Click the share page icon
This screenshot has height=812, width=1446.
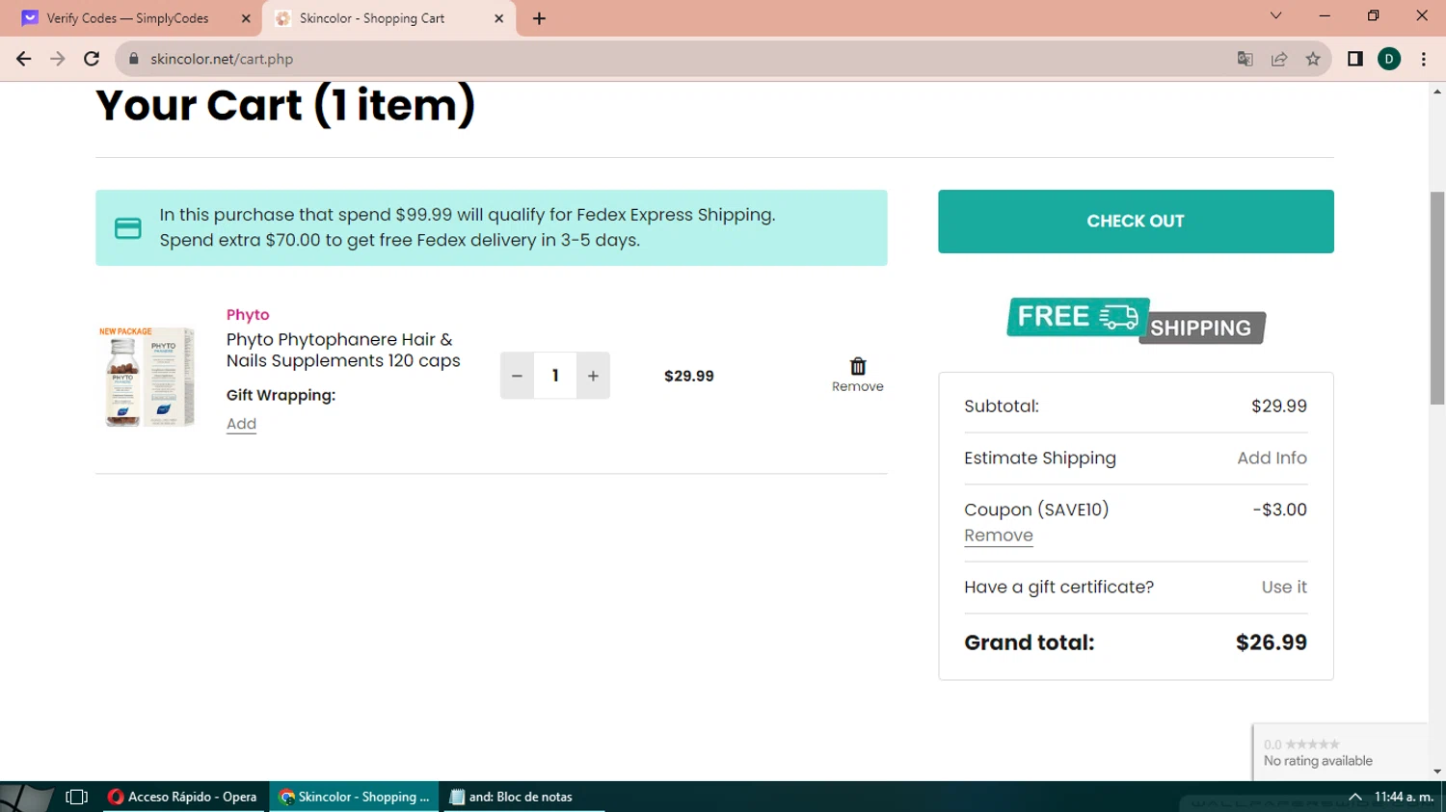point(1279,59)
